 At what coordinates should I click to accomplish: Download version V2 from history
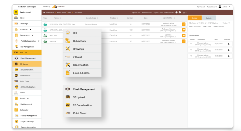click(228, 50)
